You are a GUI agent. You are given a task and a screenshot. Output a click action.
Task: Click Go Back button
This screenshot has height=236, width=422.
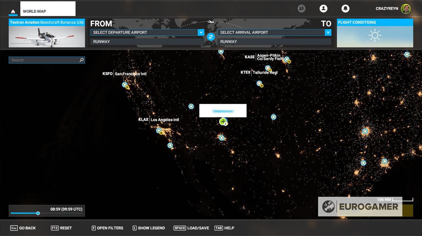[x=23, y=228]
